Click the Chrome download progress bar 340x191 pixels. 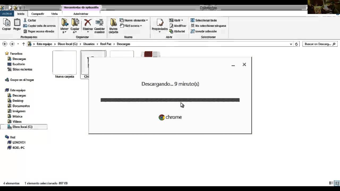pos(170,100)
